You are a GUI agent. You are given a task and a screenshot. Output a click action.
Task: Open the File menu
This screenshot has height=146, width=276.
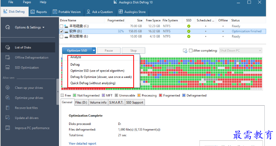(11, 2)
